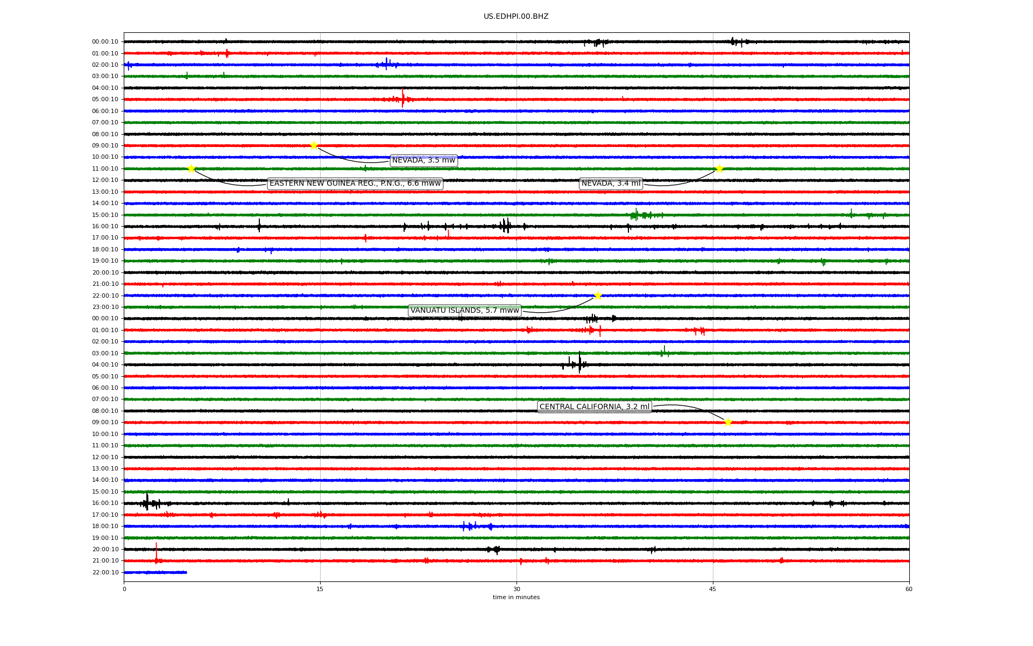Click the Central California event star
Image resolution: width=1033 pixels, height=646 pixels.
[728, 423]
